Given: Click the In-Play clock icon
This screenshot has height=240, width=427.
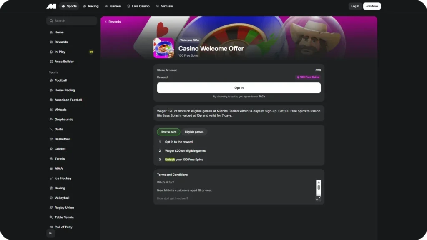Looking at the screenshot, I should tap(51, 52).
